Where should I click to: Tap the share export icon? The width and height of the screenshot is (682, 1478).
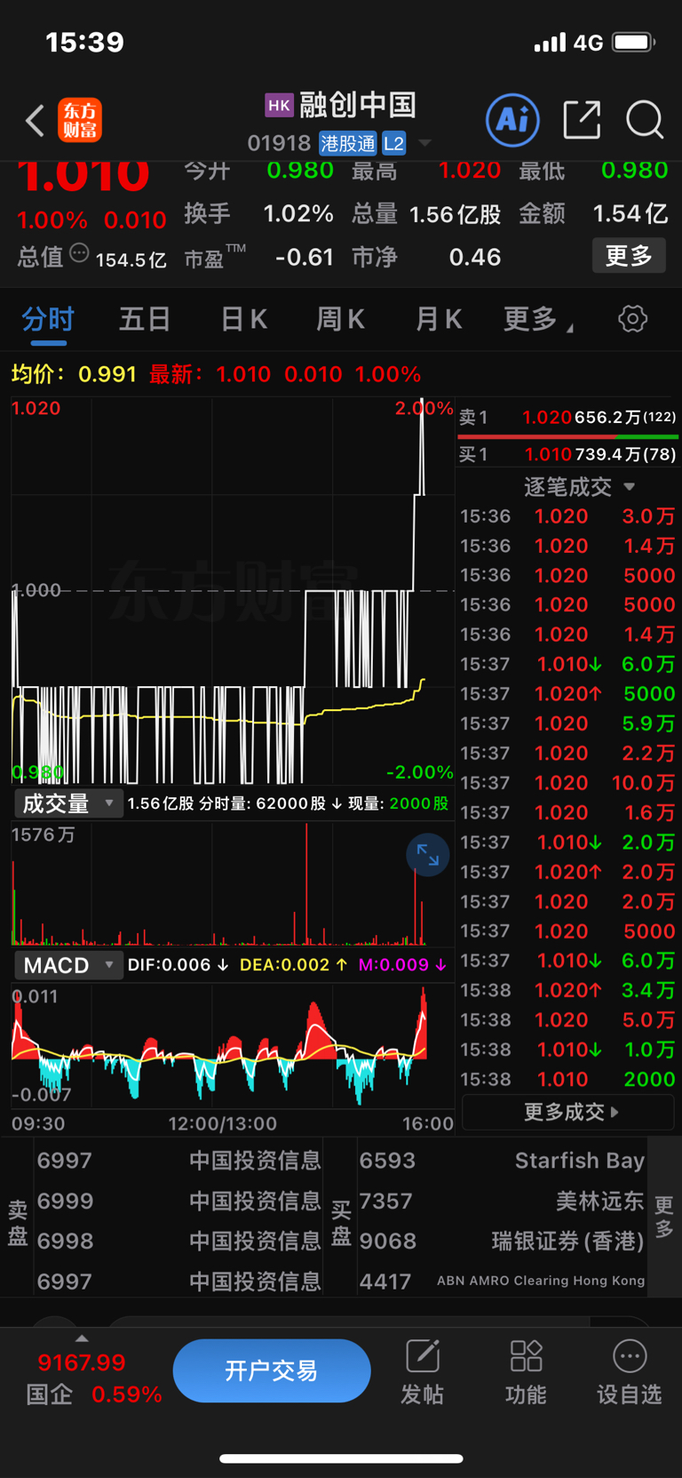pos(582,119)
